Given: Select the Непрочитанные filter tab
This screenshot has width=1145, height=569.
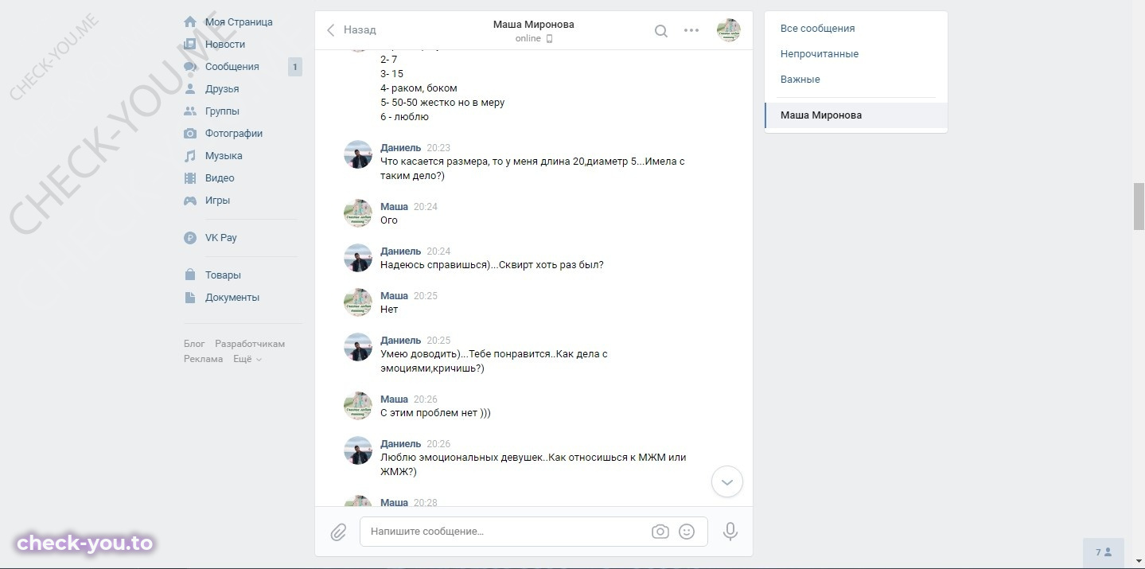Looking at the screenshot, I should click(856, 54).
